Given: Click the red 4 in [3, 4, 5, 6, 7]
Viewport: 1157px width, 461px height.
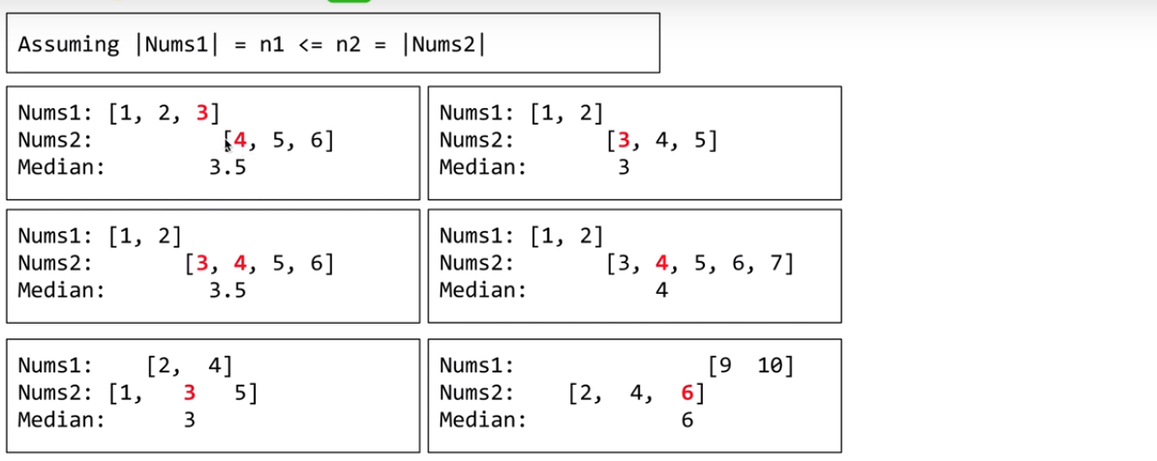Looking at the screenshot, I should click(661, 263).
